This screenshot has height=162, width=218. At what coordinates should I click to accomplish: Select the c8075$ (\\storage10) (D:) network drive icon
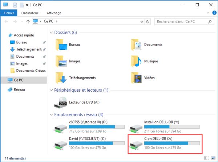[x=60, y=129]
